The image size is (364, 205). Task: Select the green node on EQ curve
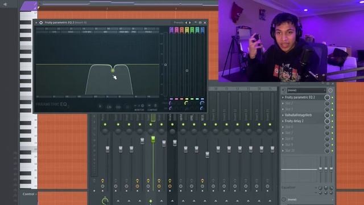click(x=113, y=70)
